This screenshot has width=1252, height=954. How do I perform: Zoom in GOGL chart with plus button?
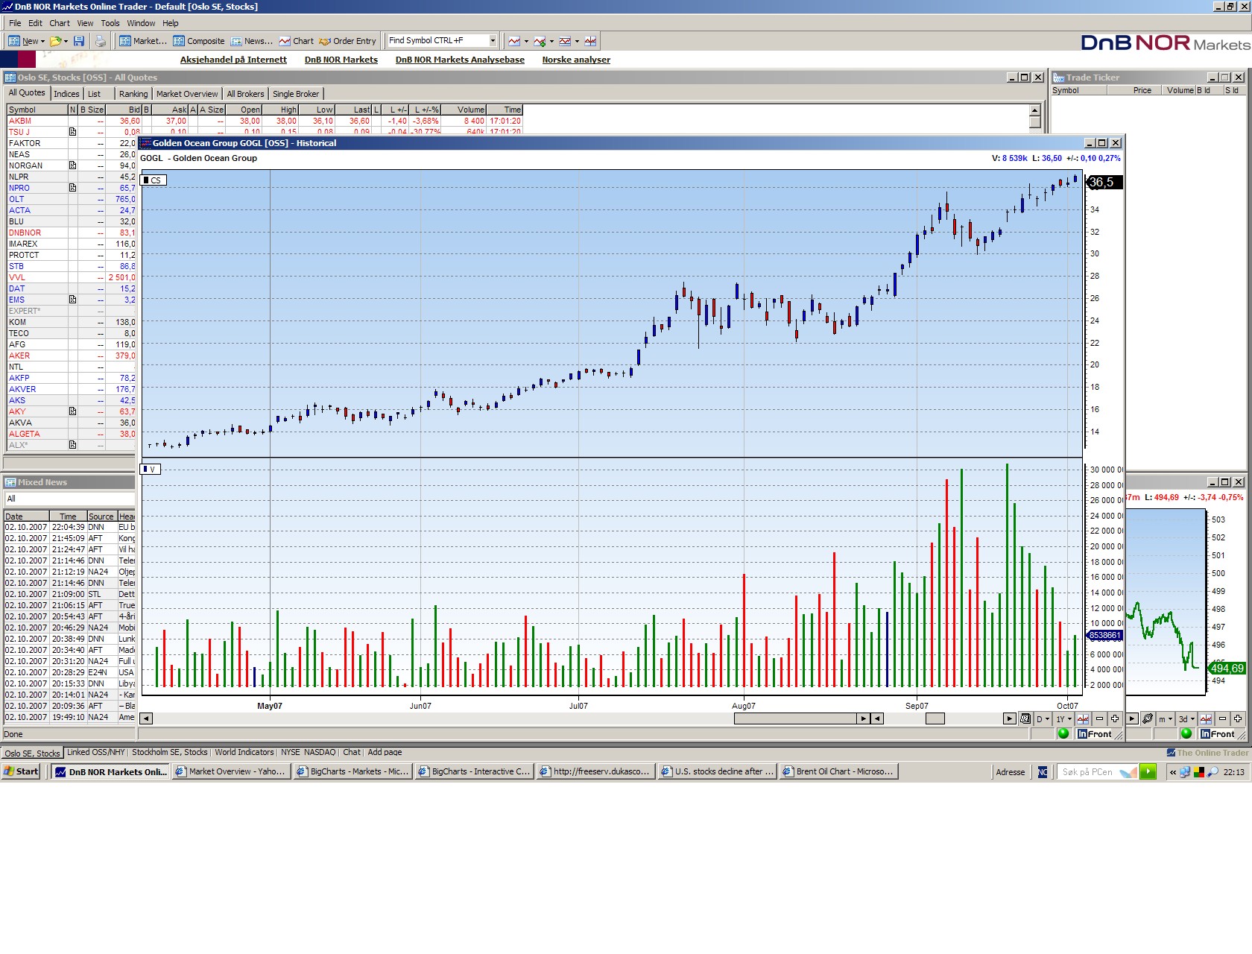click(x=1115, y=718)
